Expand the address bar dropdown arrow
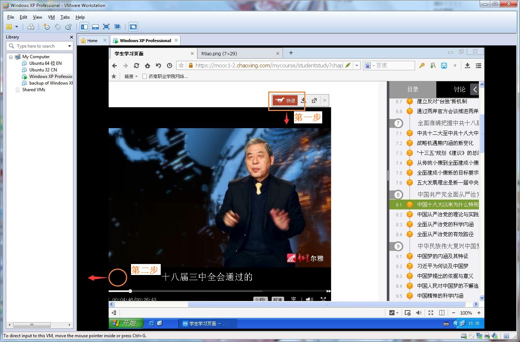The width and height of the screenshot is (520, 342). click(356, 66)
